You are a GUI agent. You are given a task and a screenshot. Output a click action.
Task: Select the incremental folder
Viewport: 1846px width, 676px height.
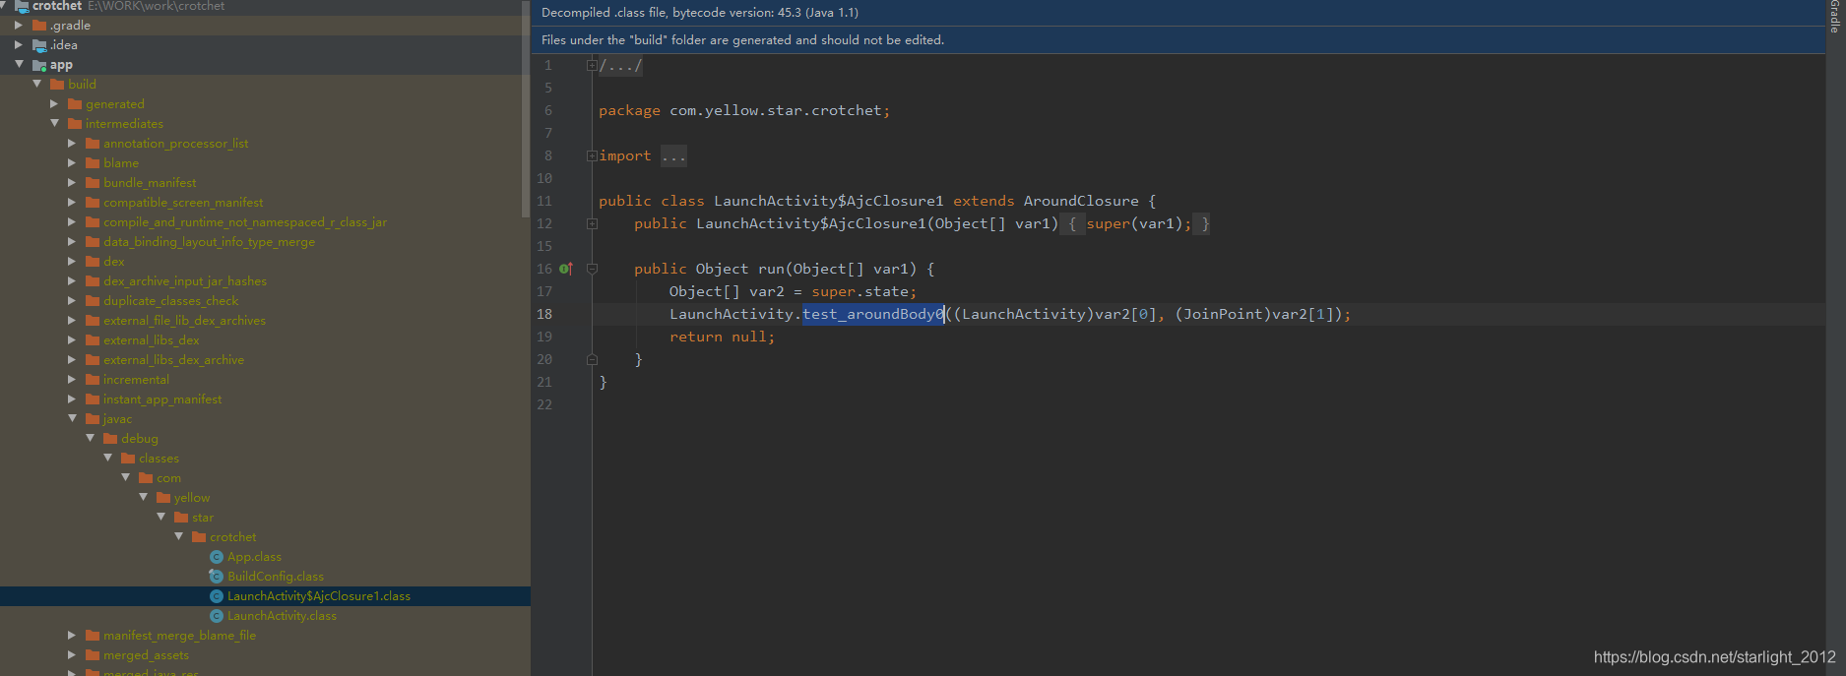136,380
